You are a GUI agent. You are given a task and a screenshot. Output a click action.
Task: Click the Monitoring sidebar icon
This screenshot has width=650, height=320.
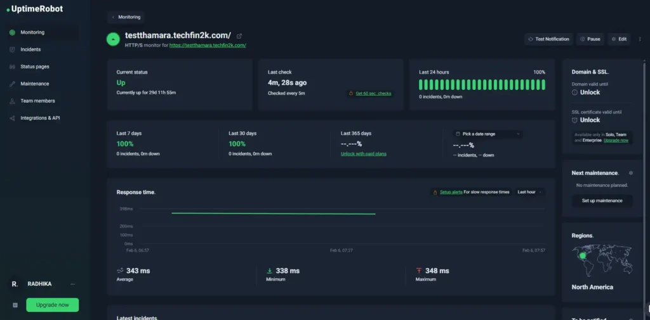[13, 32]
